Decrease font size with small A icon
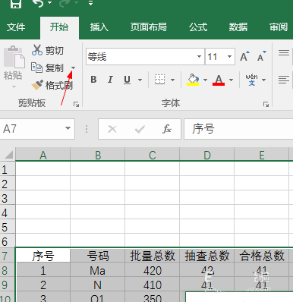The image size is (293, 302). click(261, 56)
